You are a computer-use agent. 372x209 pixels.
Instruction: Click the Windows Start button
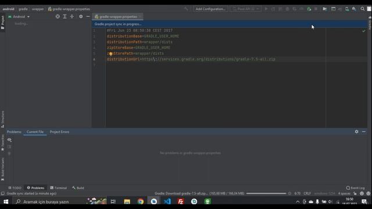(6, 201)
